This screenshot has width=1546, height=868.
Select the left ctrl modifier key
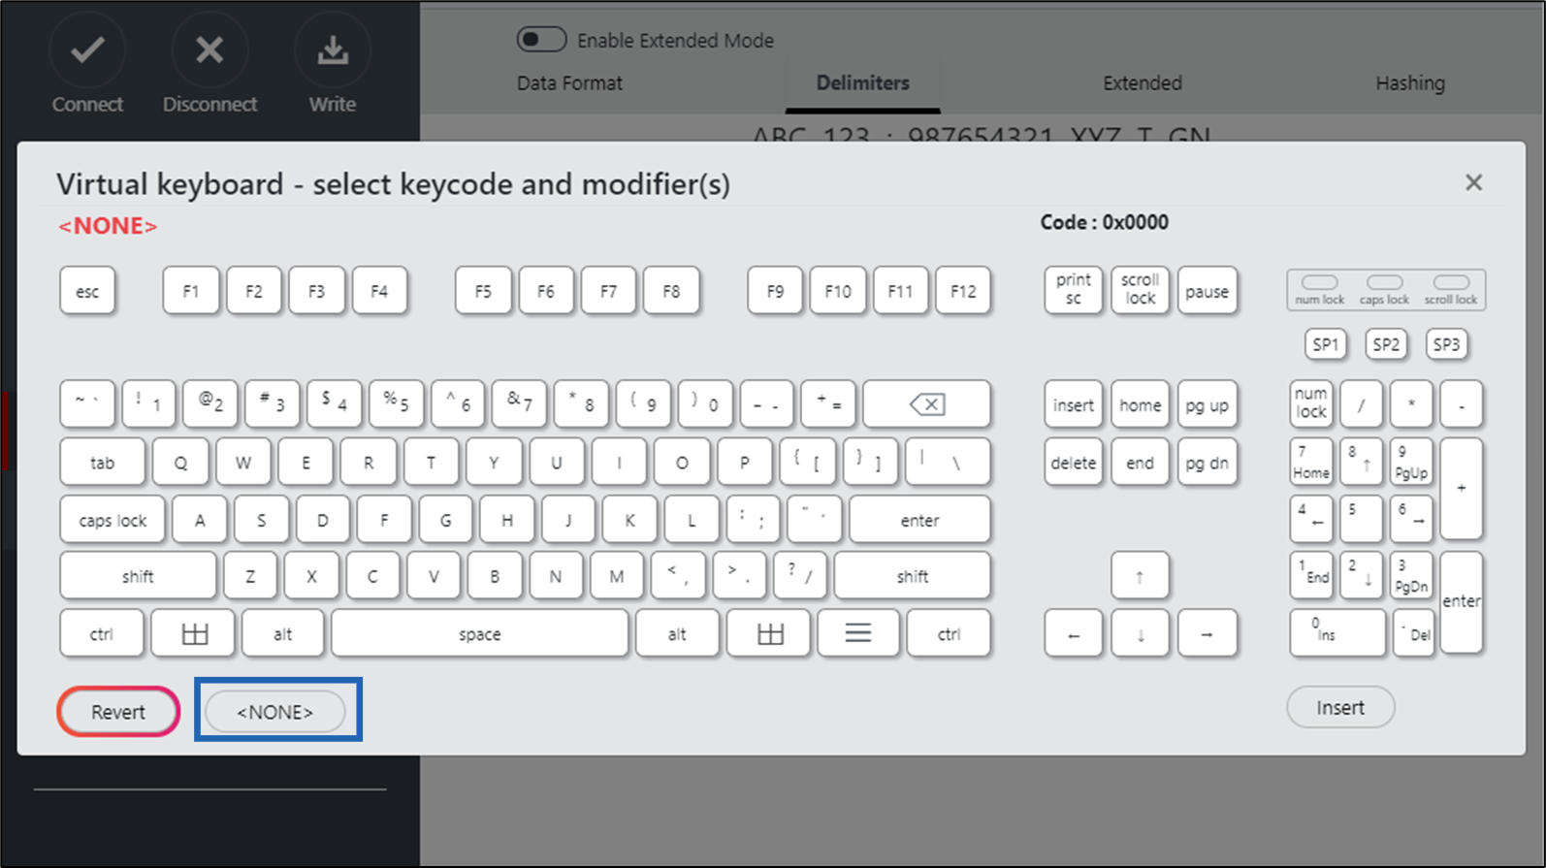point(102,633)
